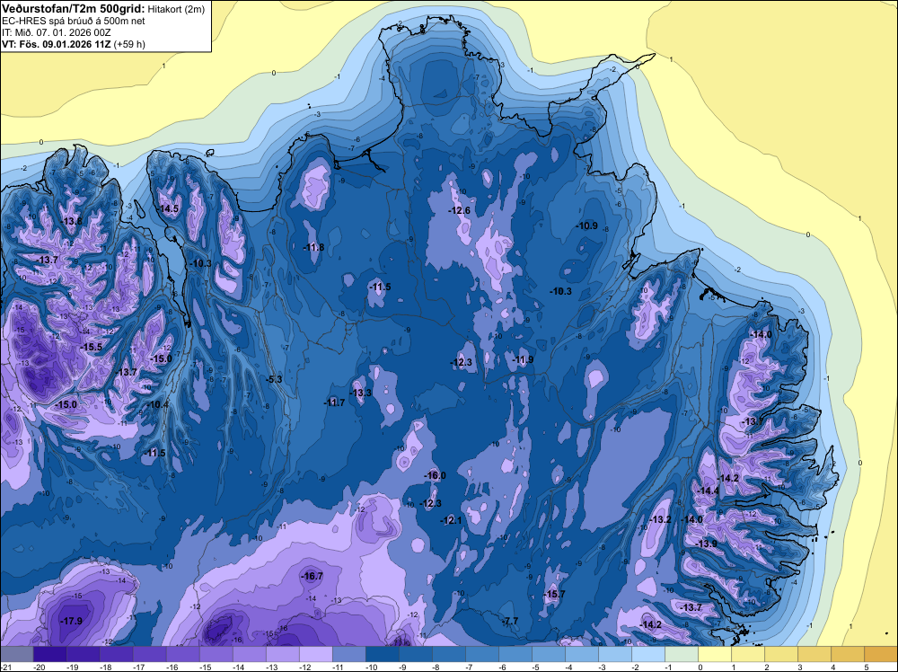Click the -15.7 temperature value
Screen dimensions: 898x672
pos(554,594)
